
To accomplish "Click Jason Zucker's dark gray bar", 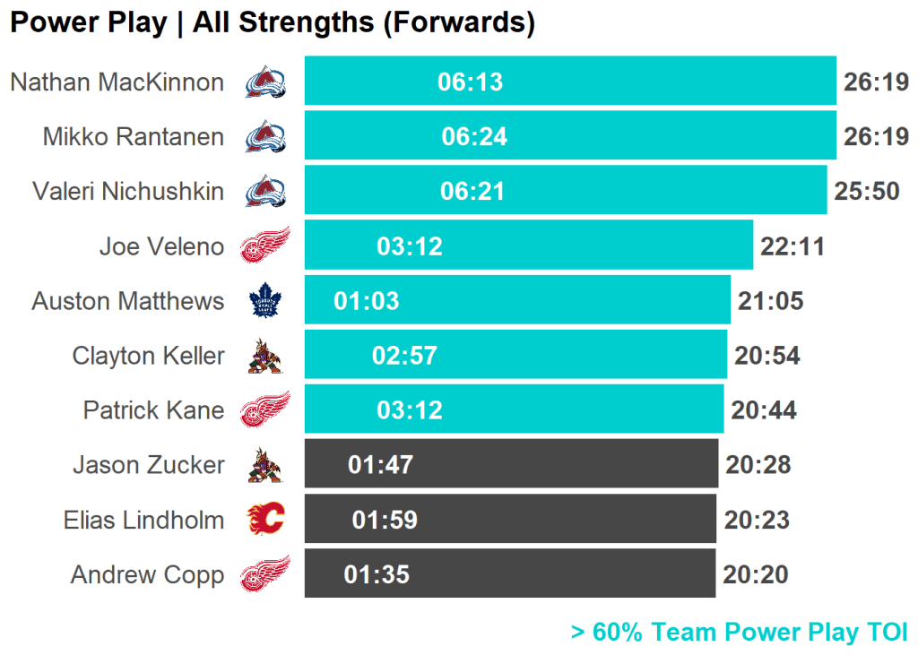I will (x=511, y=464).
